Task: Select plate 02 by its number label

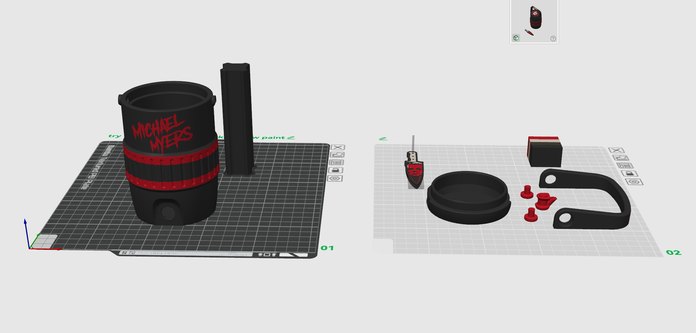Action: click(674, 252)
